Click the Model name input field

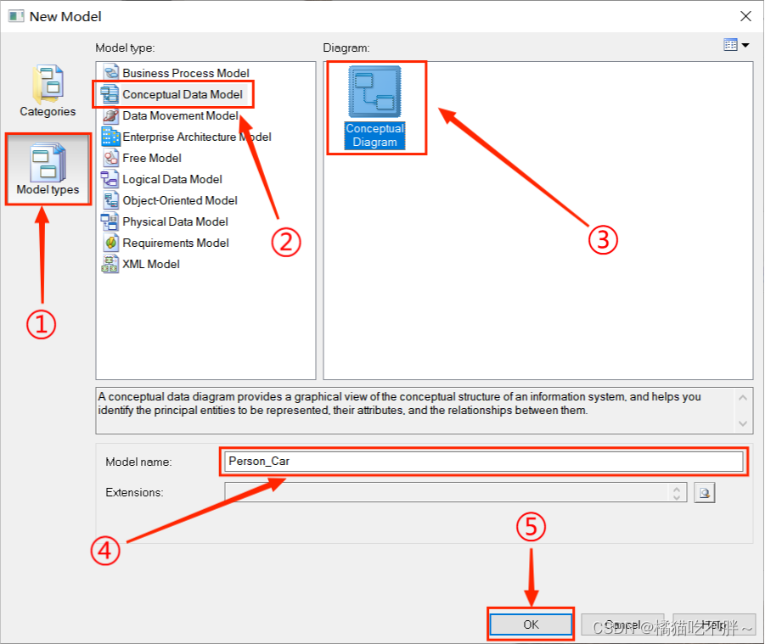[x=483, y=462]
